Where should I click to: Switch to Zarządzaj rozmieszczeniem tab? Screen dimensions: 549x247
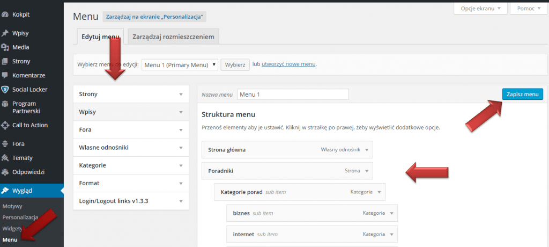[x=174, y=37]
